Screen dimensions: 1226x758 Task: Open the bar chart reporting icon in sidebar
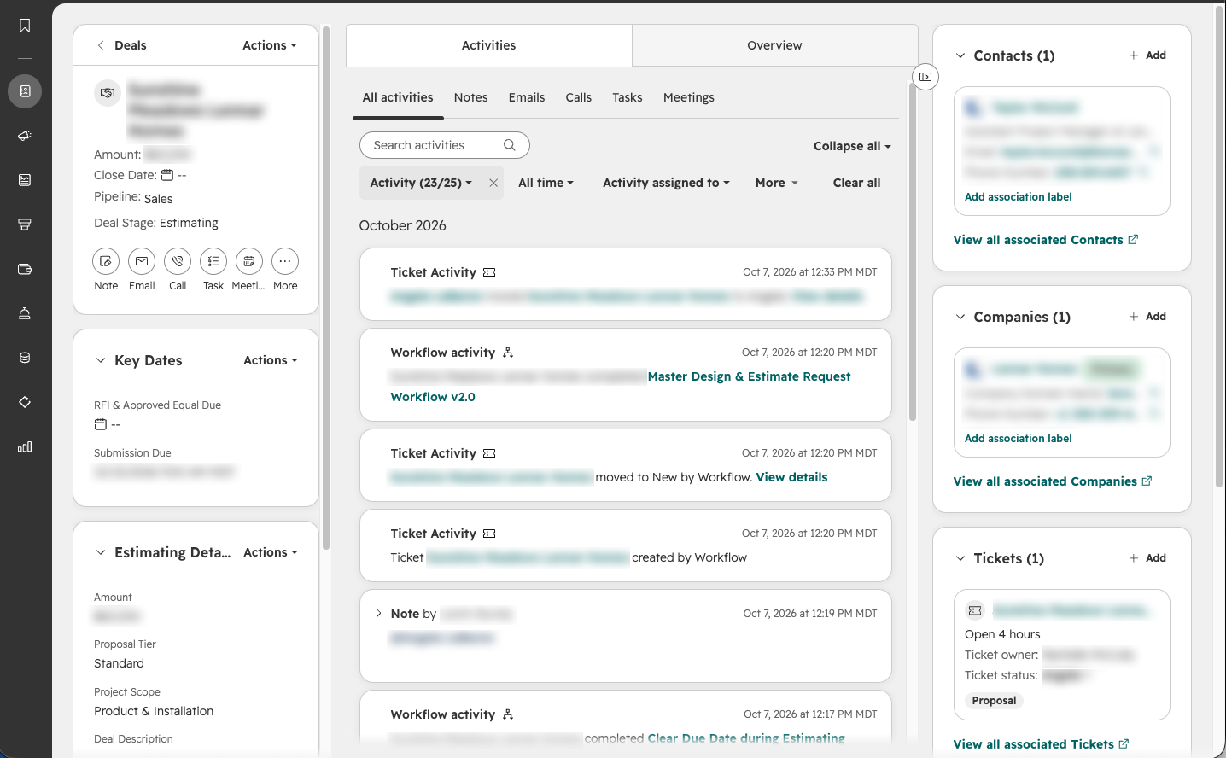[25, 446]
